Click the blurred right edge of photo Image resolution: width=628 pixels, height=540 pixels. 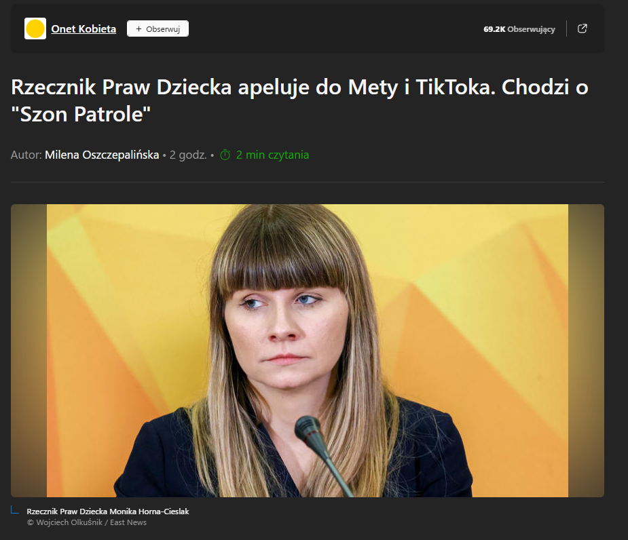point(586,351)
